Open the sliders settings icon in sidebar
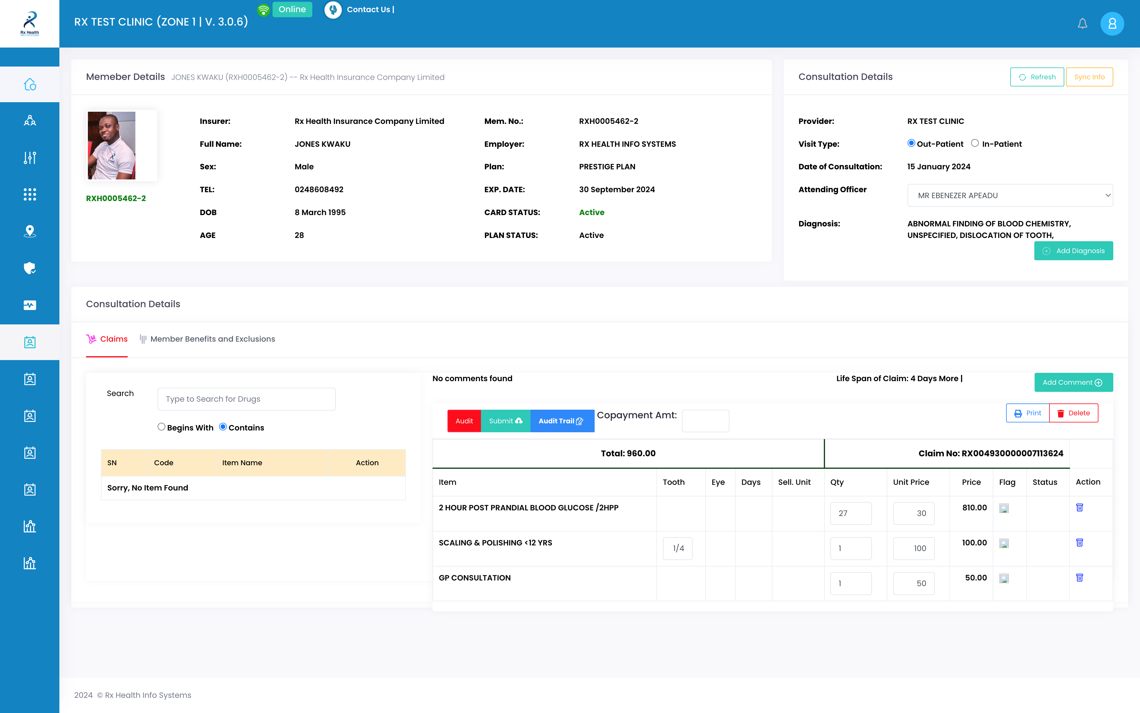Viewport: 1140px width, 713px height. coord(30,157)
